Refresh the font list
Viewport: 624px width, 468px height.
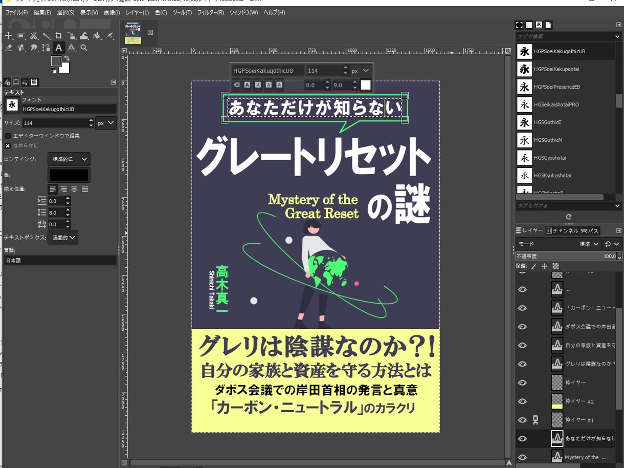[x=568, y=217]
